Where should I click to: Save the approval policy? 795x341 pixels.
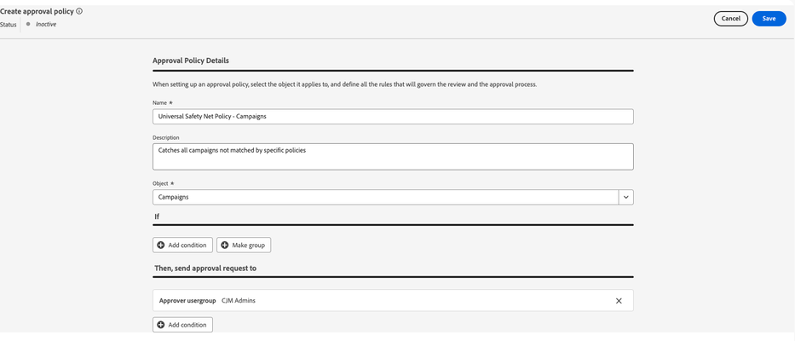769,19
